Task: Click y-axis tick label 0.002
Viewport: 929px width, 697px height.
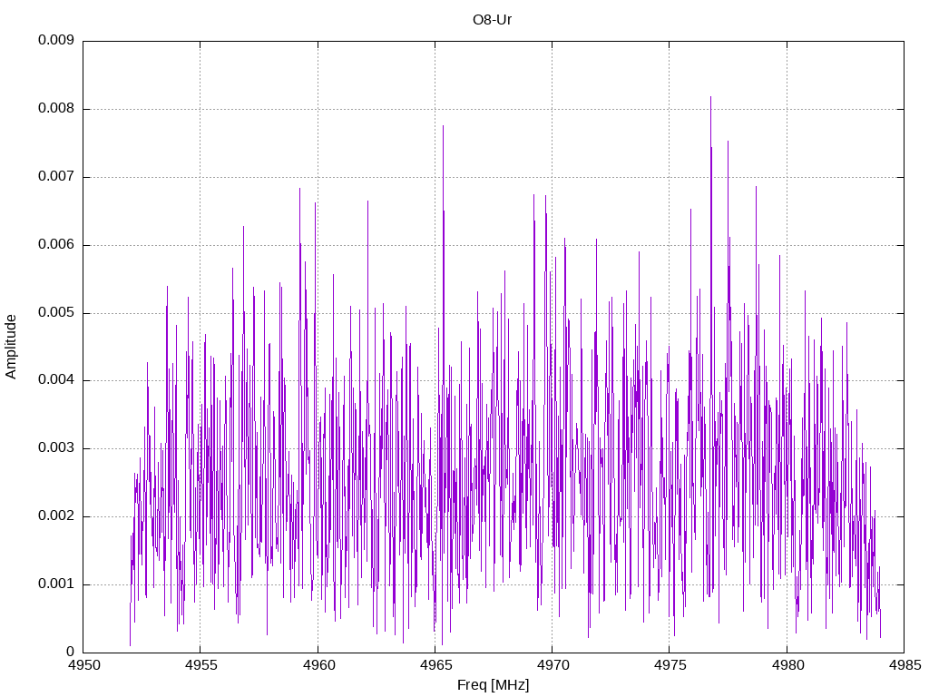Action: click(x=56, y=516)
